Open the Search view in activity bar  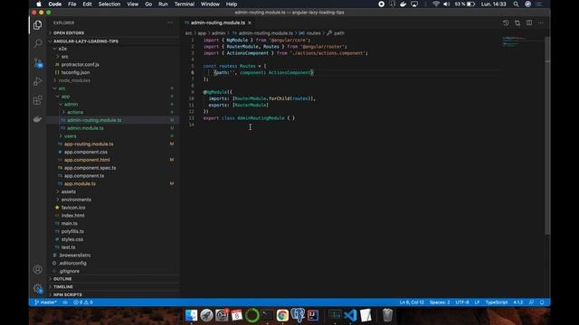click(37, 43)
